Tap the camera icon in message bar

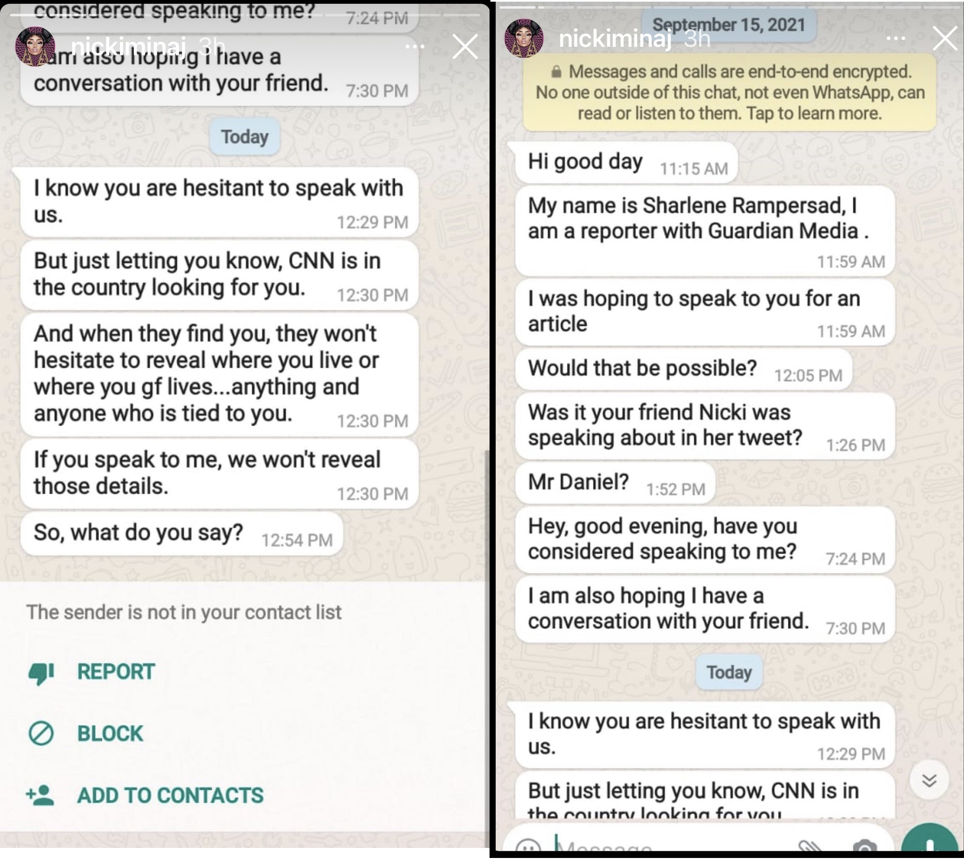864,845
